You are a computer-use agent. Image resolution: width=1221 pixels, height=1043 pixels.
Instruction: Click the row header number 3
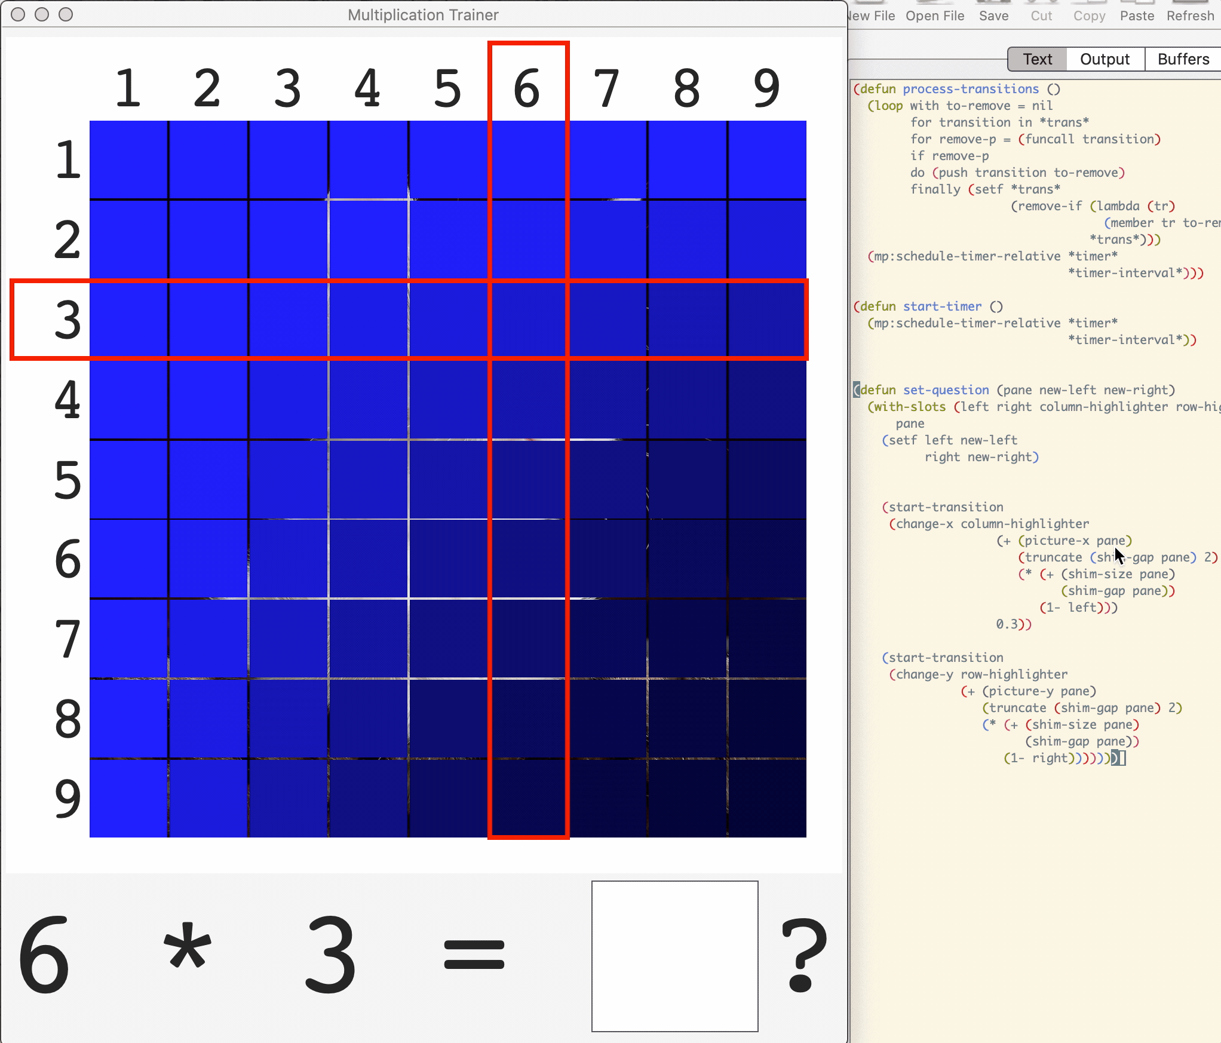tap(67, 320)
